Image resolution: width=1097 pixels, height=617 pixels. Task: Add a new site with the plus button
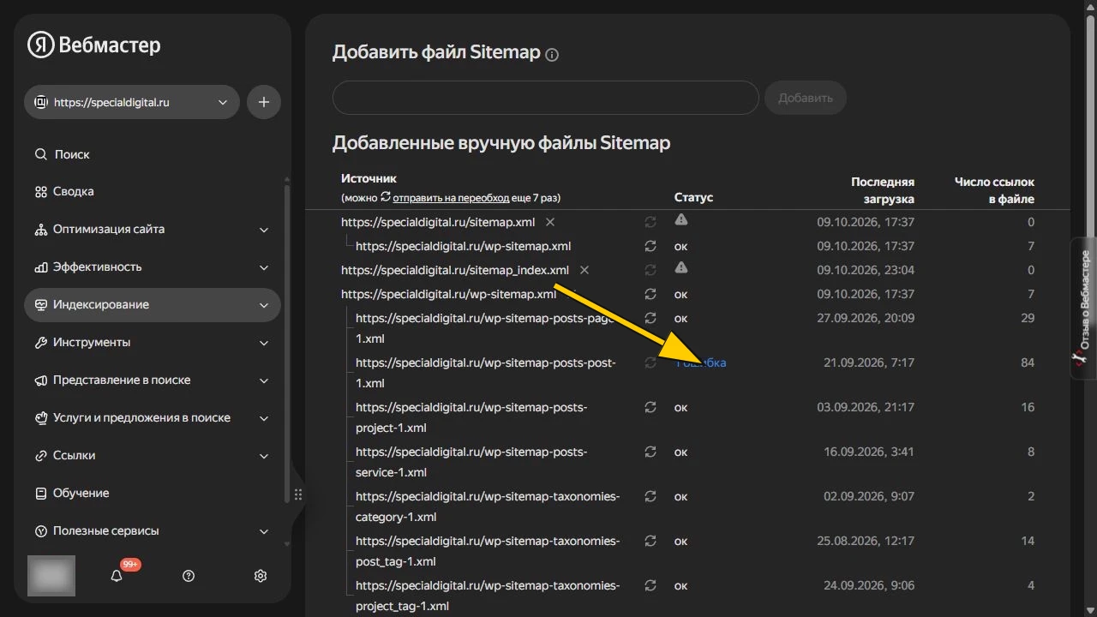264,102
